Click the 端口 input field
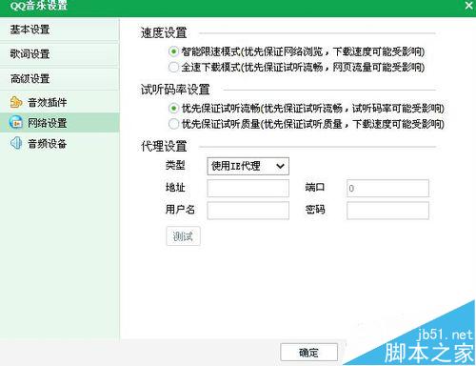The height and width of the screenshot is (366, 476). [x=387, y=188]
